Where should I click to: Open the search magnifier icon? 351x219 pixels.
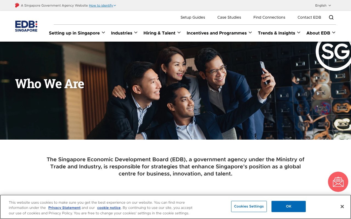[331, 17]
